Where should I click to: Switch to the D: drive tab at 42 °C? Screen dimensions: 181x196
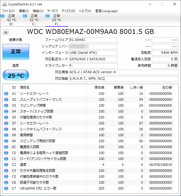tap(12, 20)
